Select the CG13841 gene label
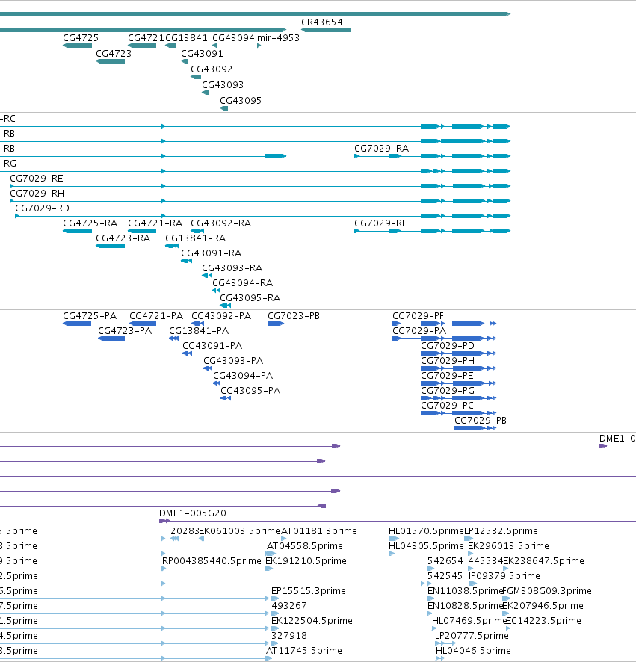Screen dimensions: 636x662 pyautogui.click(x=186, y=37)
